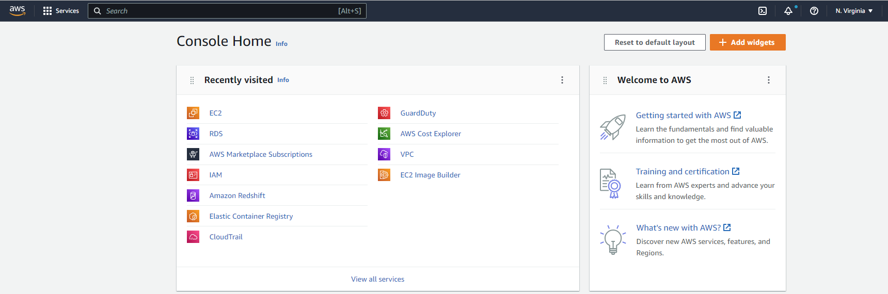Expand the N. Virginia region dropdown
The image size is (888, 294).
pos(854,11)
